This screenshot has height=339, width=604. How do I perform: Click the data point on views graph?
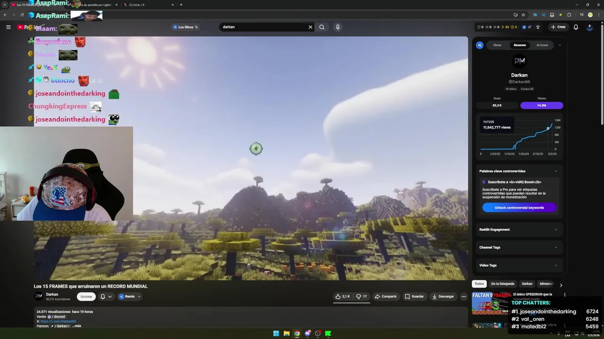point(548,128)
